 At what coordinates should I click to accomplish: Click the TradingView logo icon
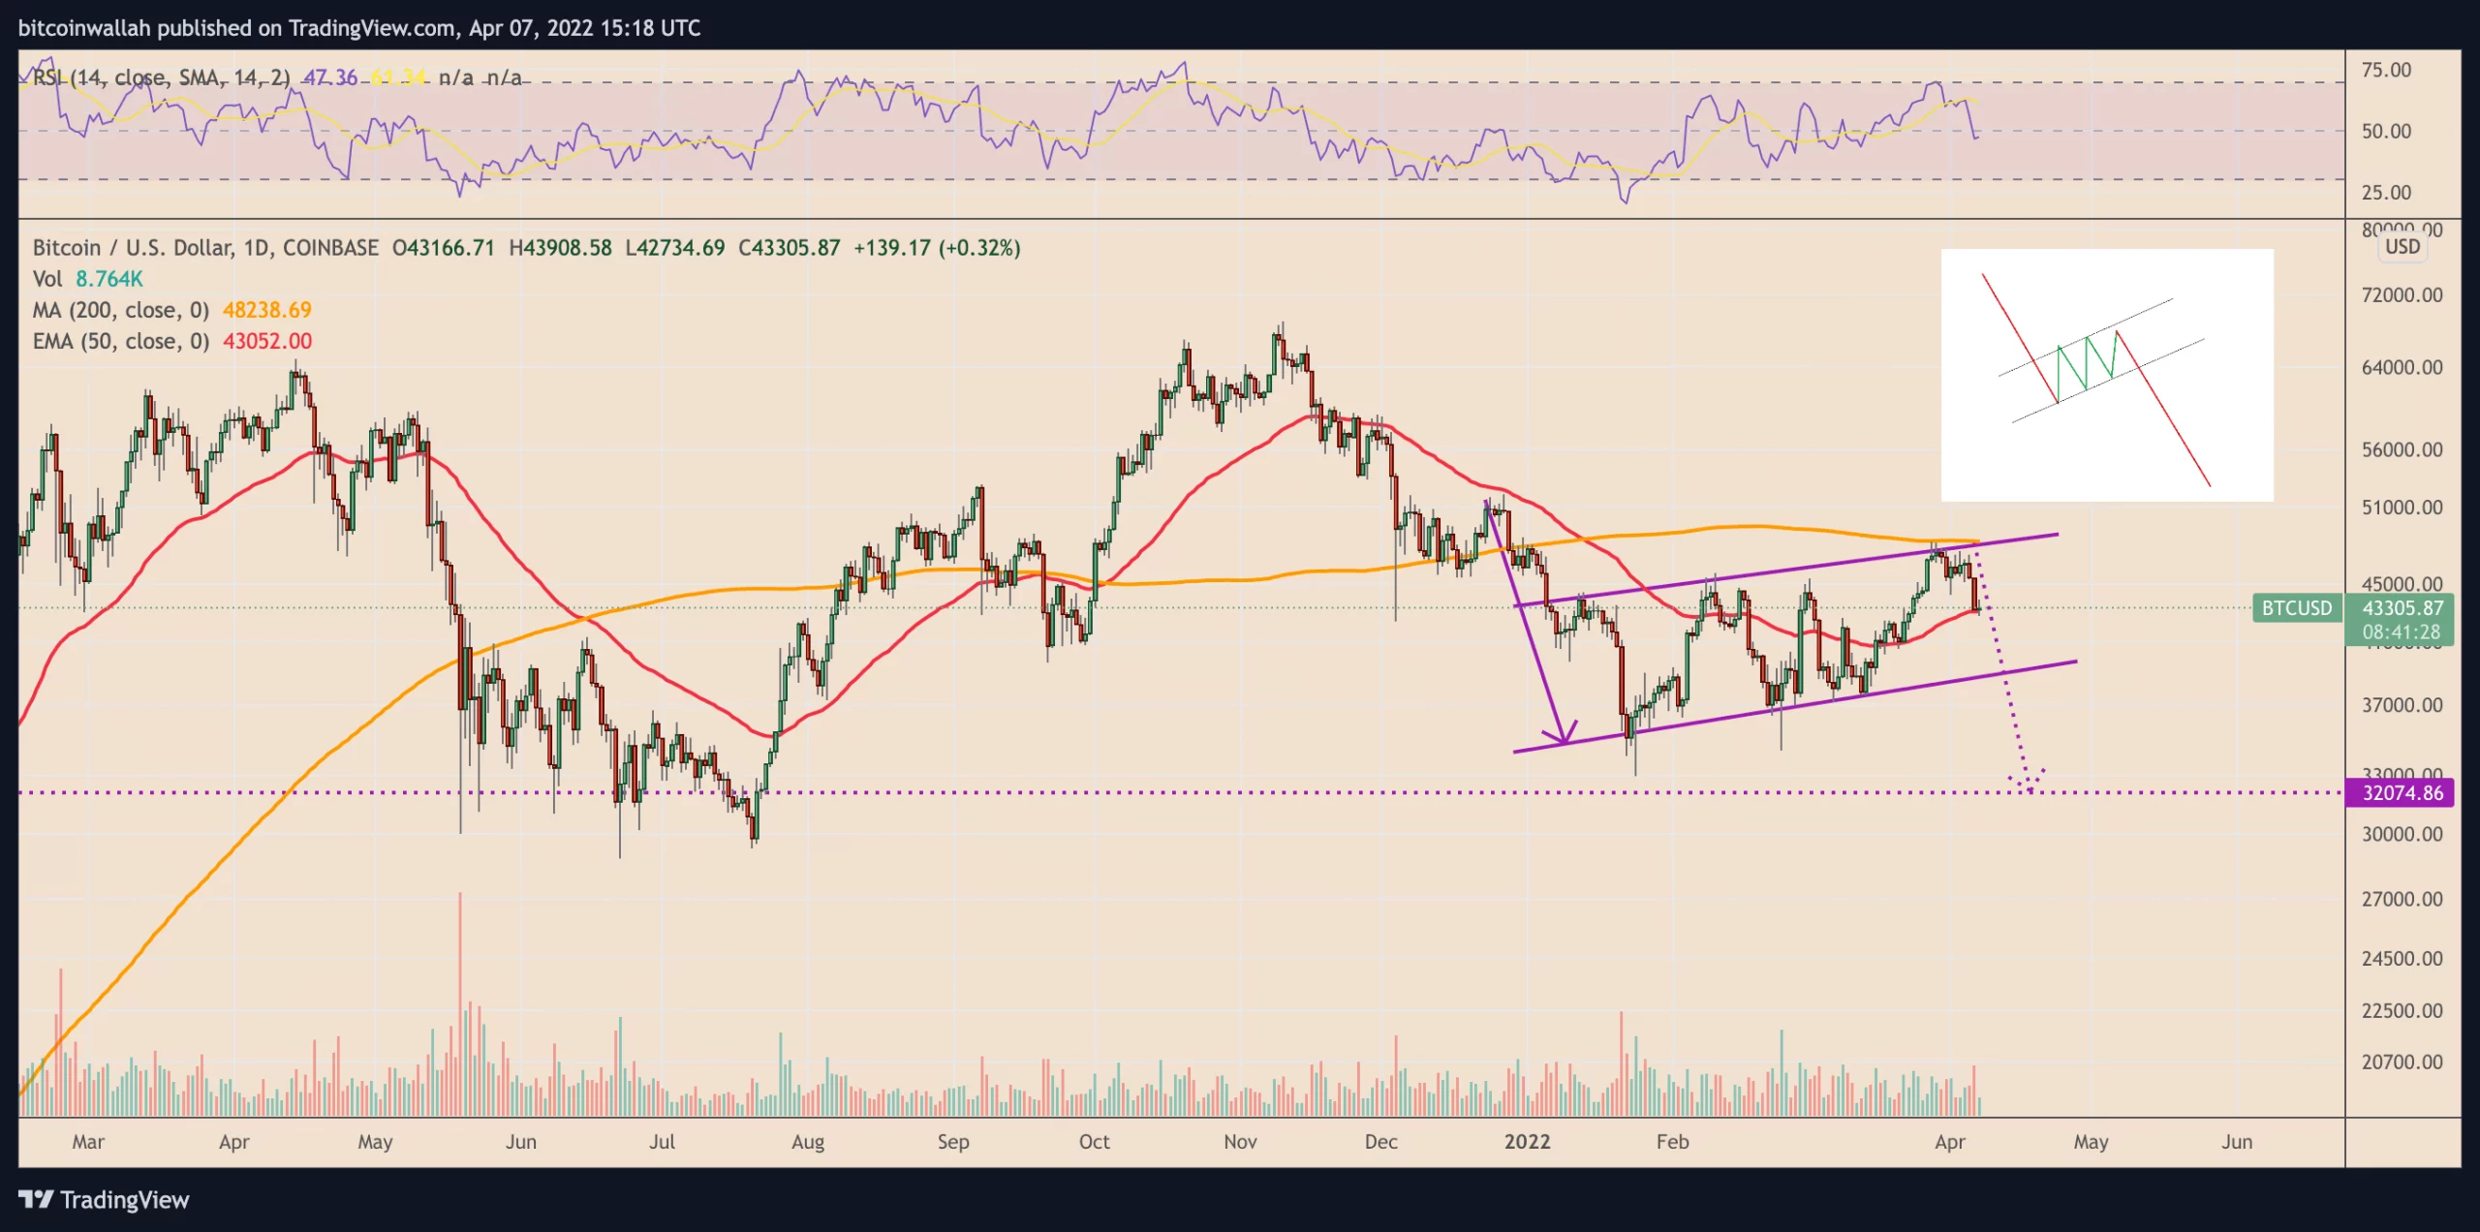36,1199
